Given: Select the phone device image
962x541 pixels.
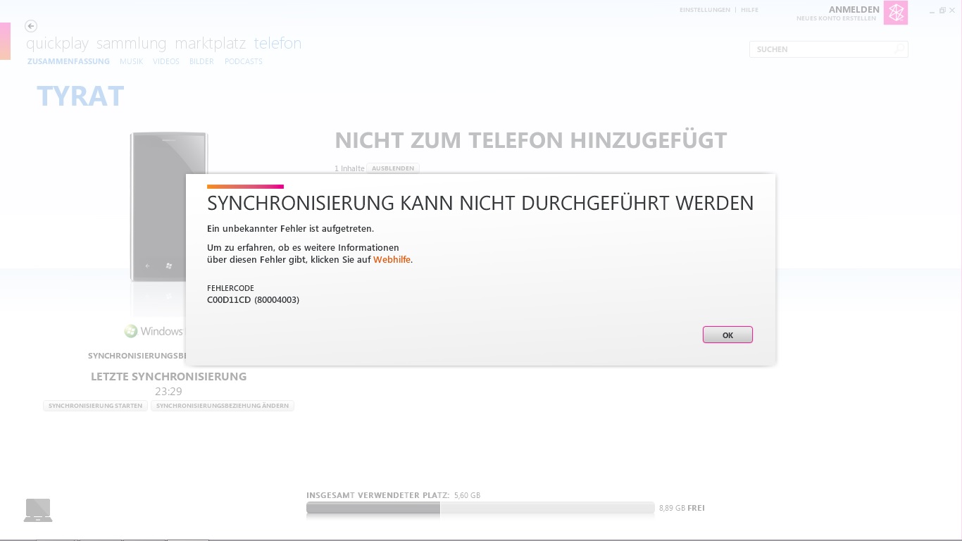Looking at the screenshot, I should pos(169,207).
